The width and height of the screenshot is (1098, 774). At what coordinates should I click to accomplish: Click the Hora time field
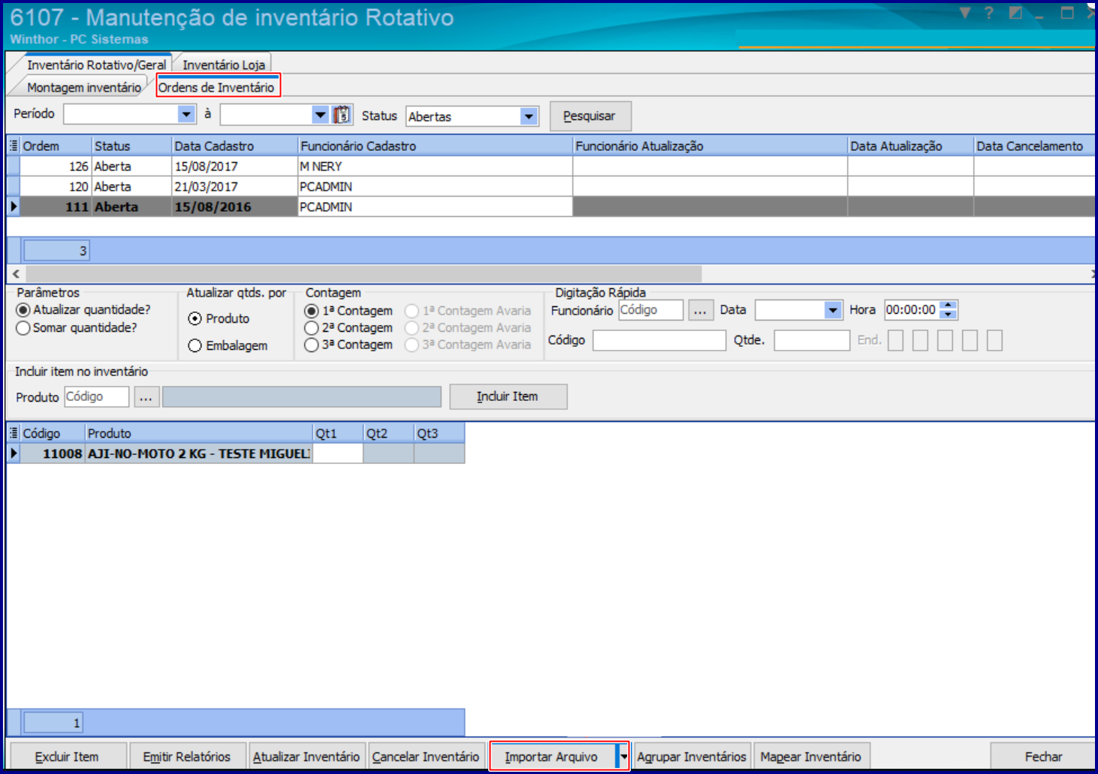(912, 310)
